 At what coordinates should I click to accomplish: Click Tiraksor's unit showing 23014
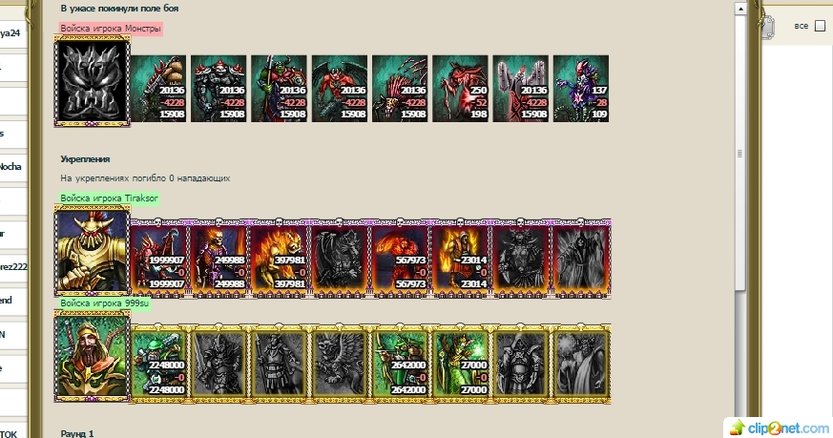(x=460, y=258)
